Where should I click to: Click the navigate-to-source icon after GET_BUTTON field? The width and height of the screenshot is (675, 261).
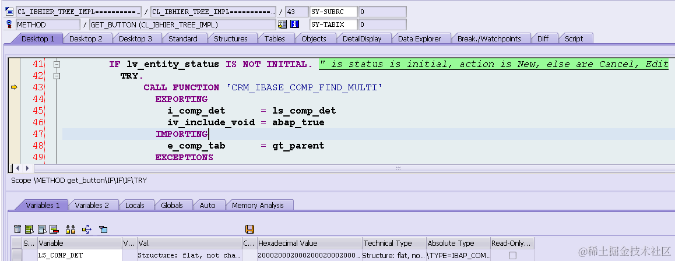coord(282,24)
